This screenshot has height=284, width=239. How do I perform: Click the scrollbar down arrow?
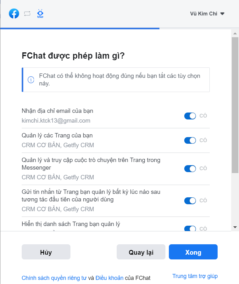click(235, 227)
